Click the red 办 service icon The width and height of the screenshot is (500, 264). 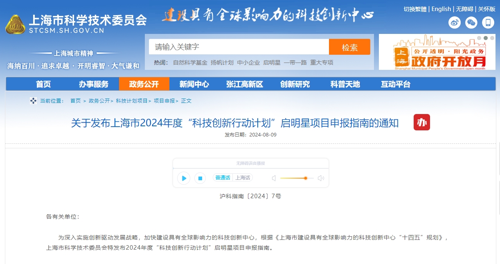point(421,122)
